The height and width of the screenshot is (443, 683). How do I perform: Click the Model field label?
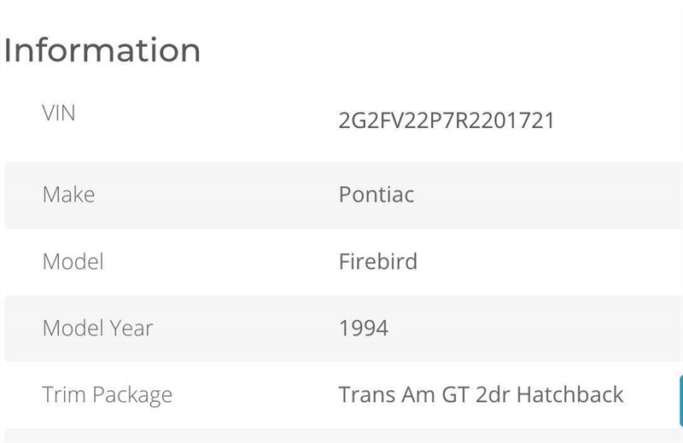tap(73, 261)
